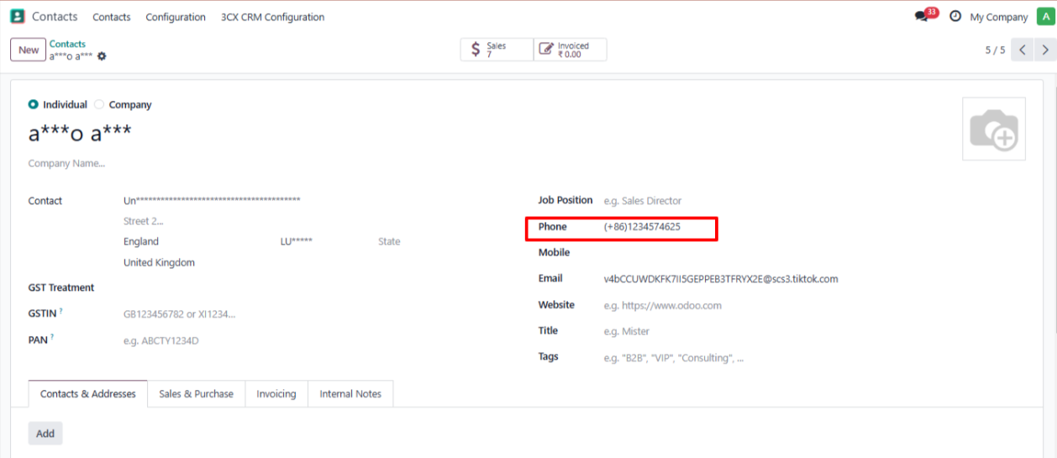
Task: Go to previous record with left arrow
Action: (1022, 50)
